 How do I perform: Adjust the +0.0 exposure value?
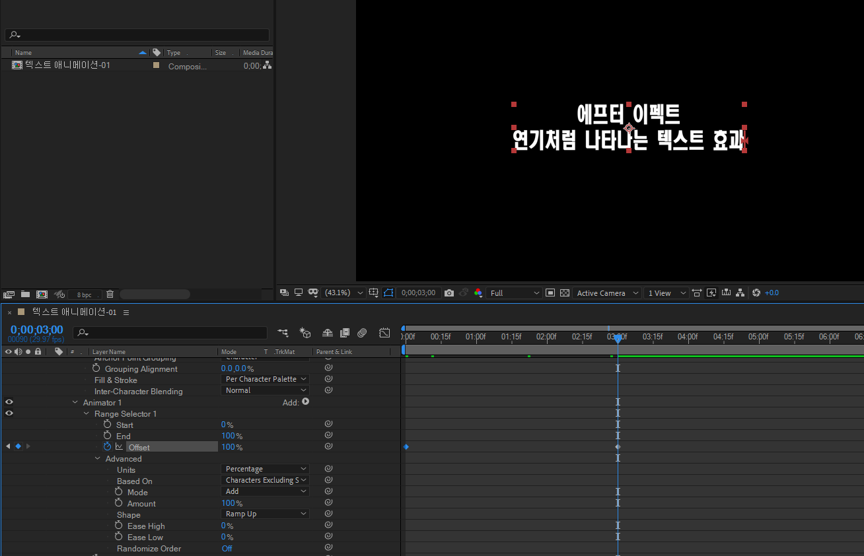[x=772, y=293]
